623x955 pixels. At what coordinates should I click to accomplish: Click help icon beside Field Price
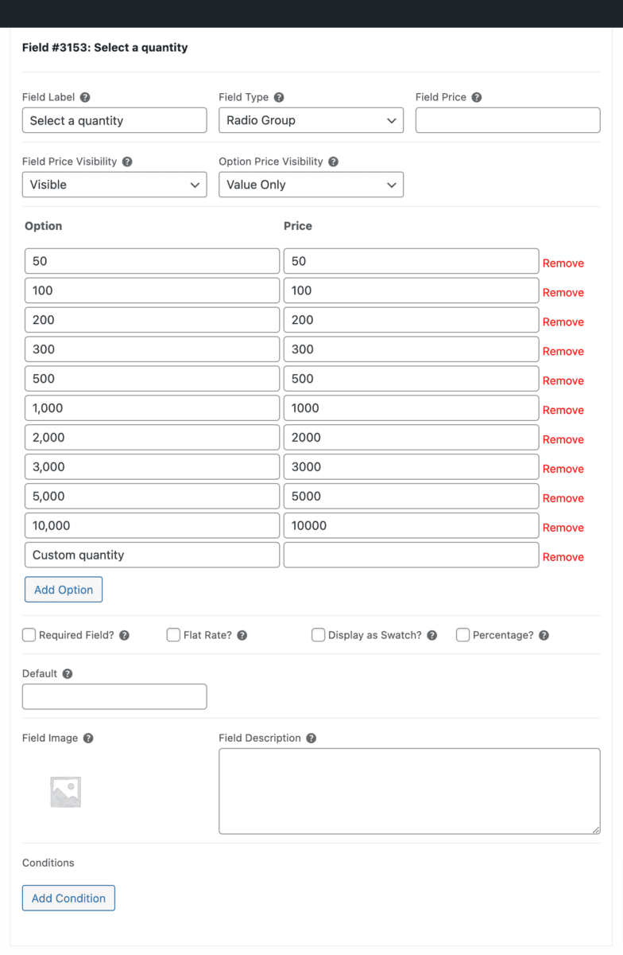[477, 97]
